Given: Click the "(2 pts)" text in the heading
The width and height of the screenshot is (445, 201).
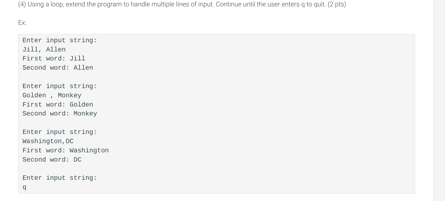Looking at the screenshot, I should point(337,4).
